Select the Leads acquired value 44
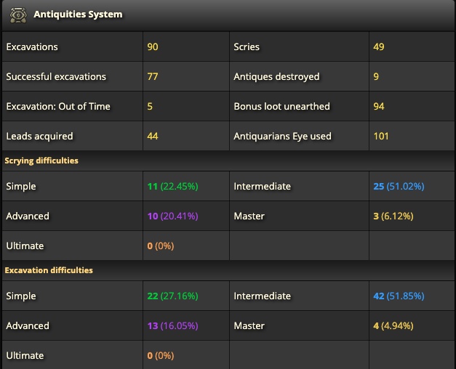This screenshot has width=456, height=369. pyautogui.click(x=153, y=137)
